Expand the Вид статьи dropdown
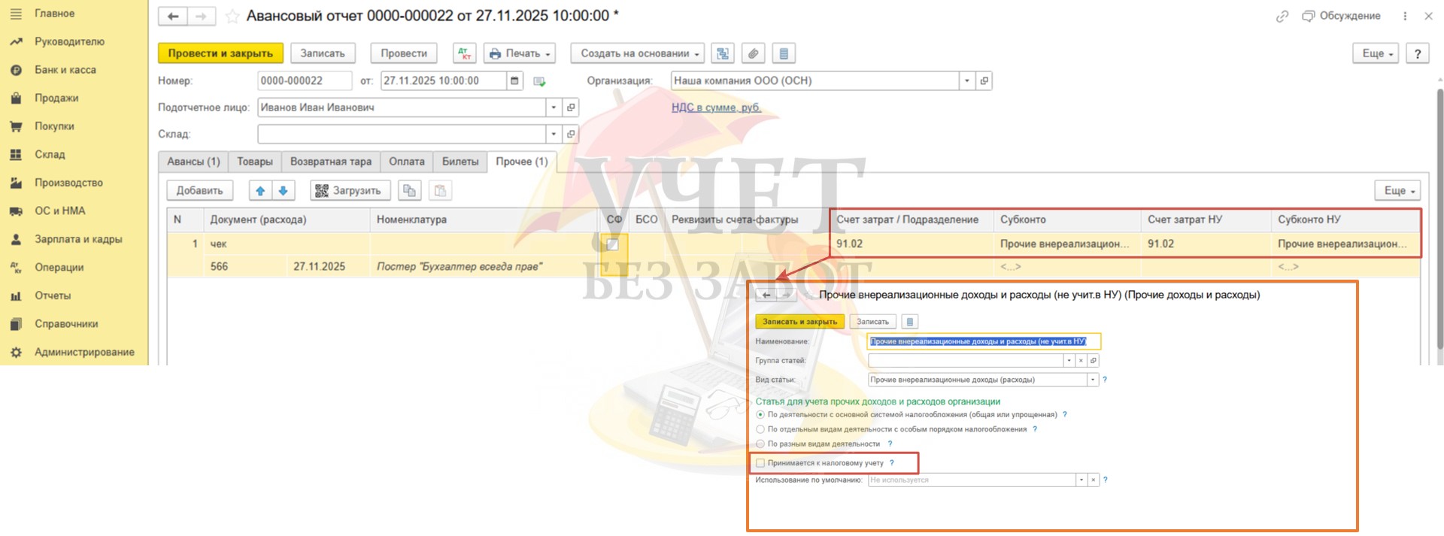 coord(1093,380)
